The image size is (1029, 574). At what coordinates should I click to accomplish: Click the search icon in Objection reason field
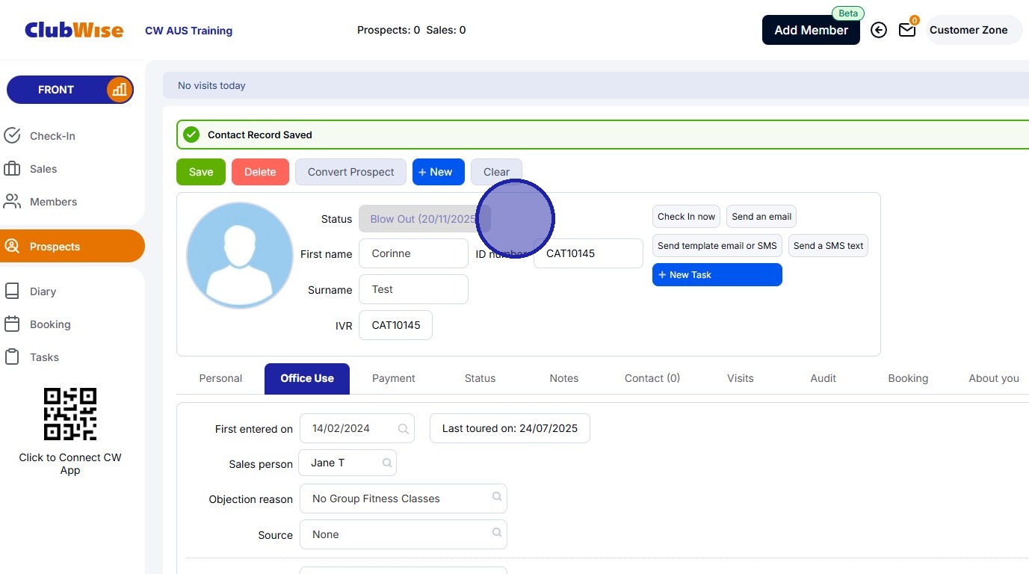click(497, 497)
